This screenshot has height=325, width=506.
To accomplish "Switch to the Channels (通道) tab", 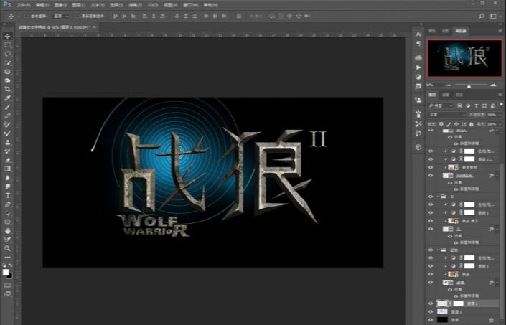I will click(x=445, y=95).
